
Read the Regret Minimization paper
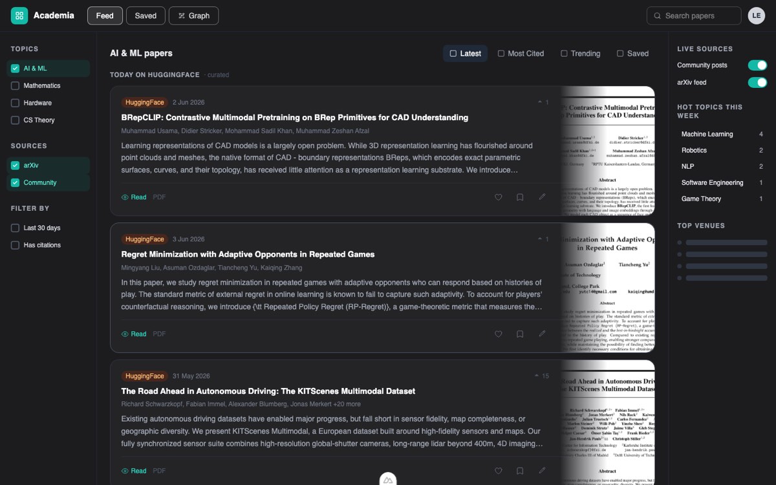pyautogui.click(x=134, y=334)
